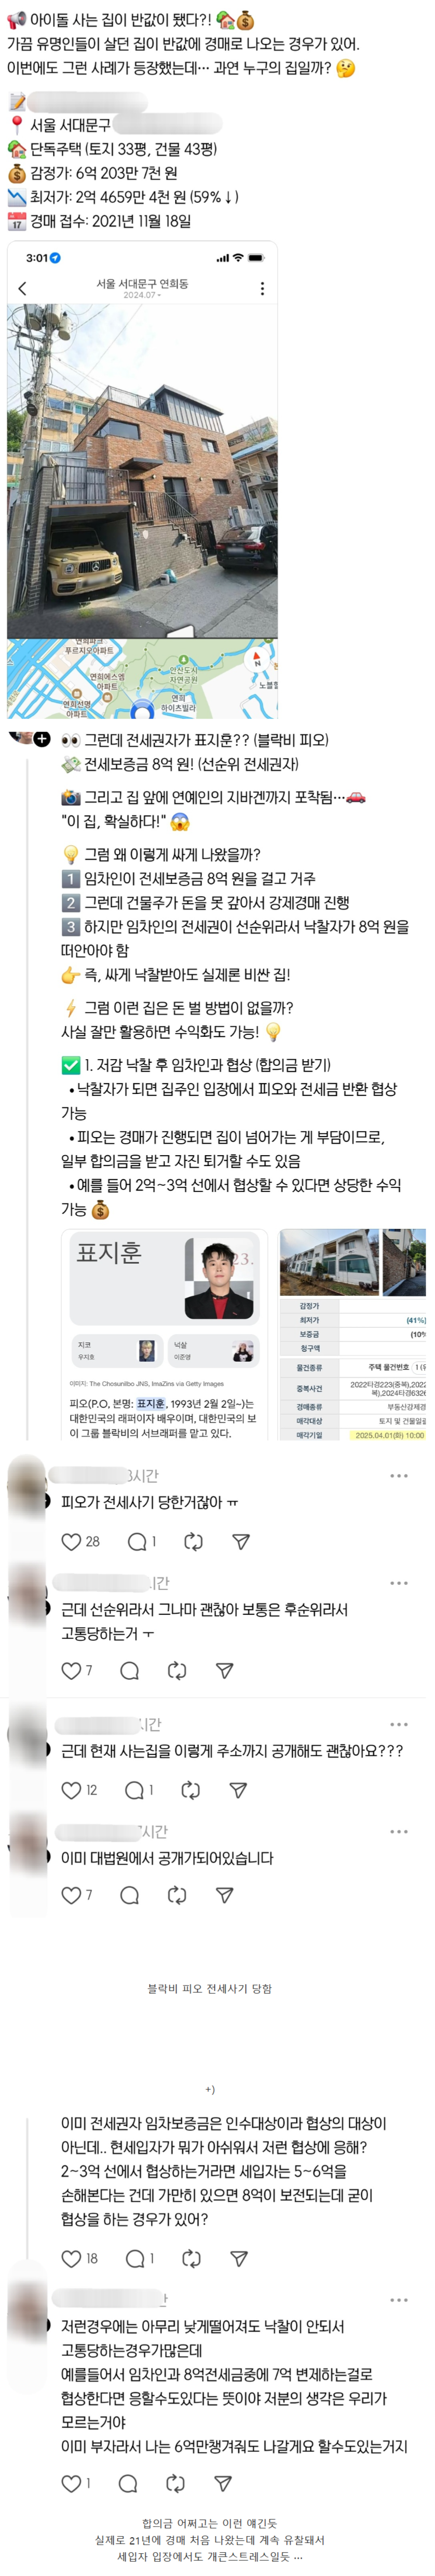Select the 넉살 related person chip

[x=213, y=1351]
